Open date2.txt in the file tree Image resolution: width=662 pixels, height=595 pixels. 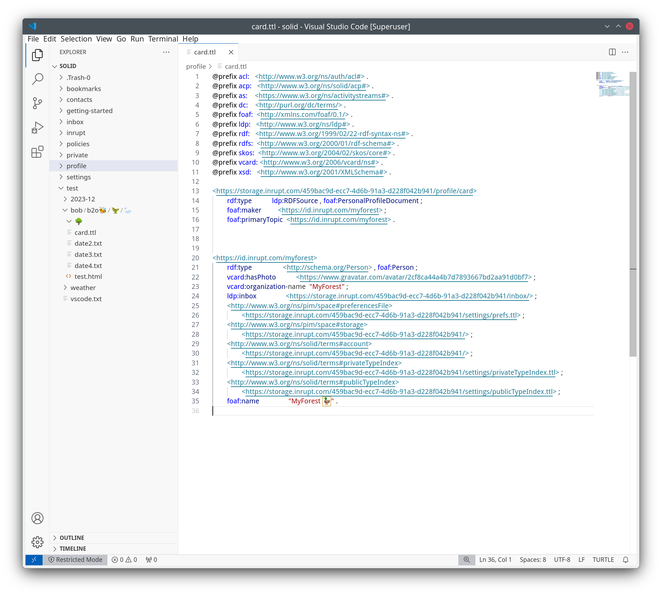coord(114,243)
